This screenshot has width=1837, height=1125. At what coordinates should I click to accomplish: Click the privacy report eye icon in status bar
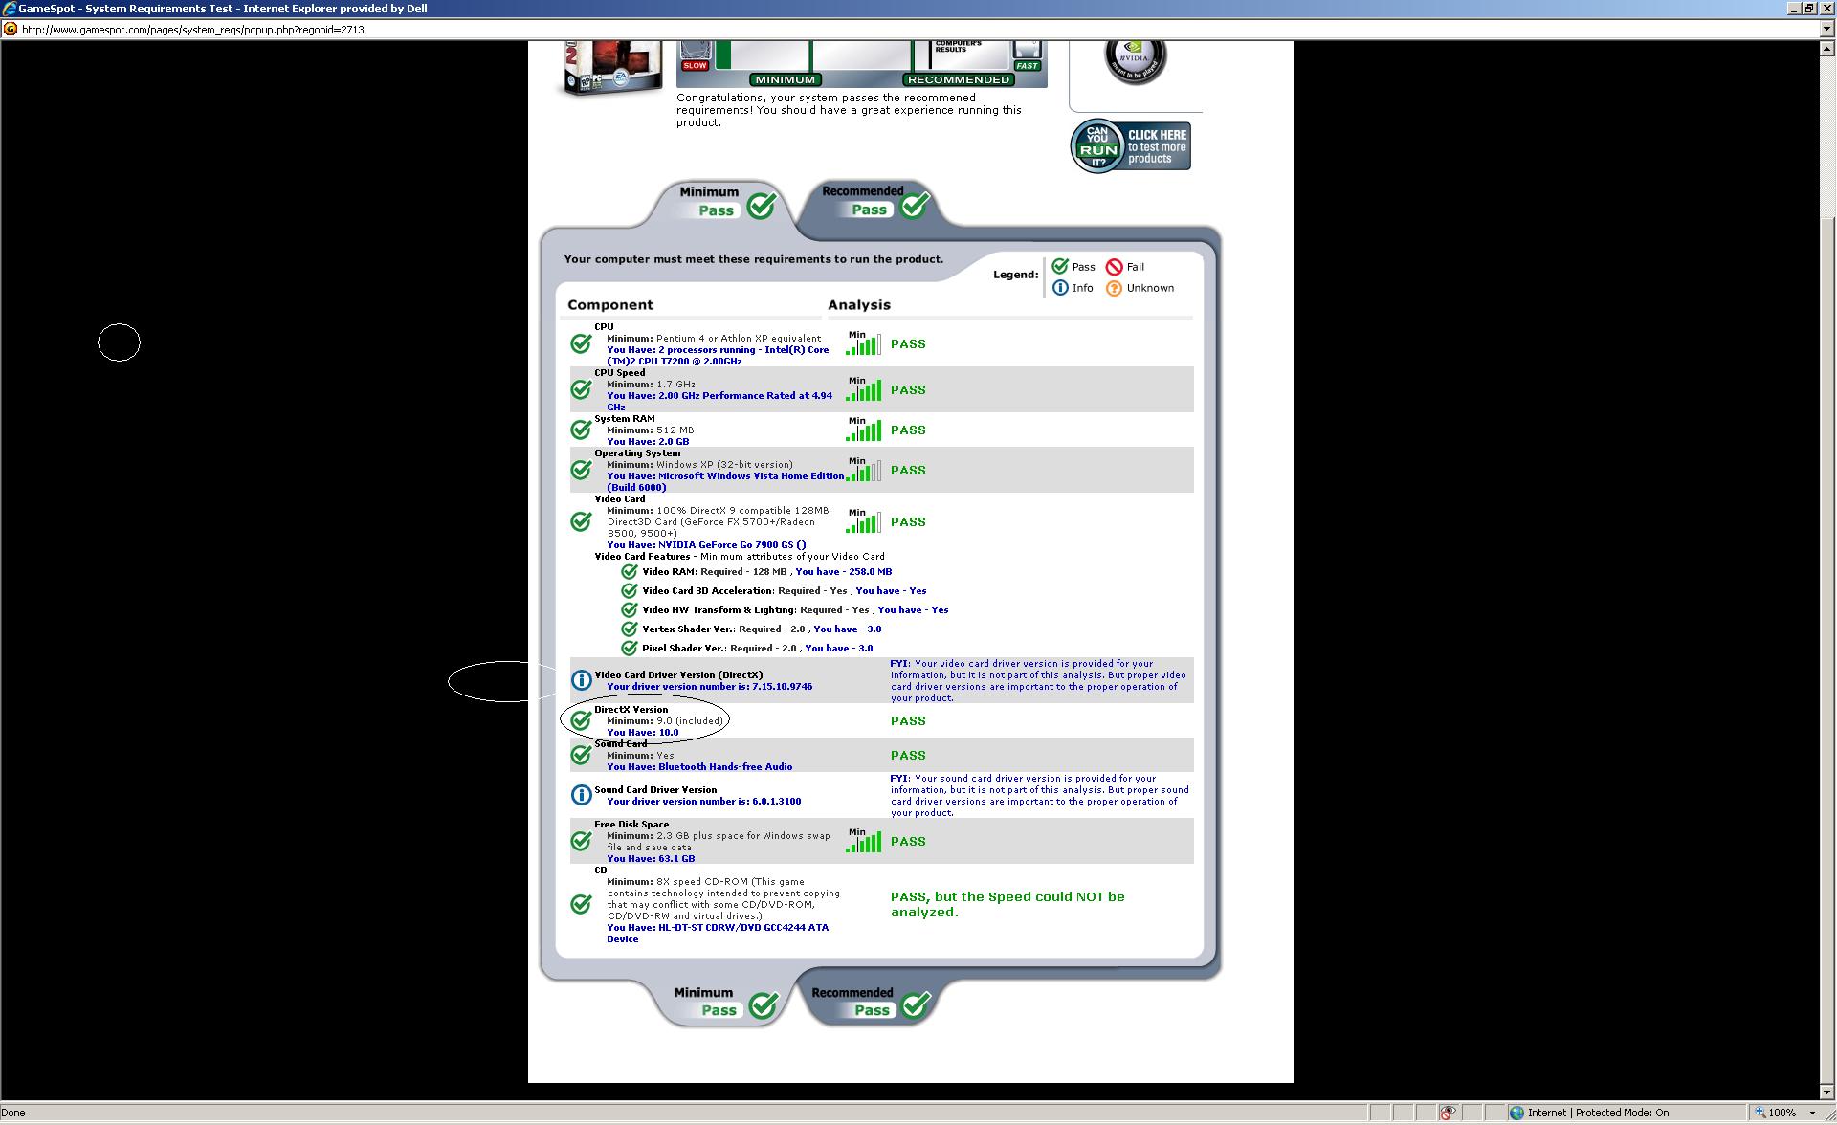[x=1449, y=1113]
